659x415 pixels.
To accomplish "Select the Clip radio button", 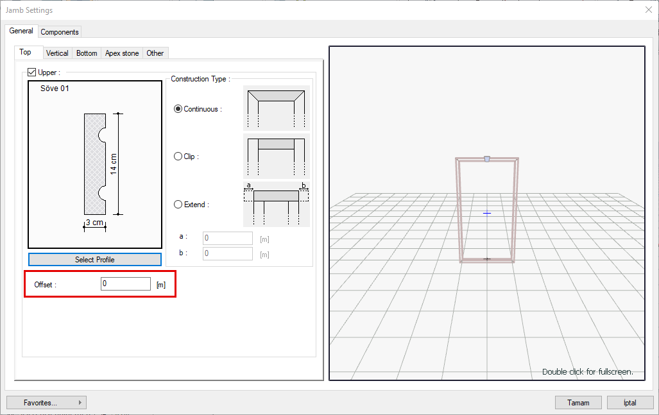I will (178, 157).
